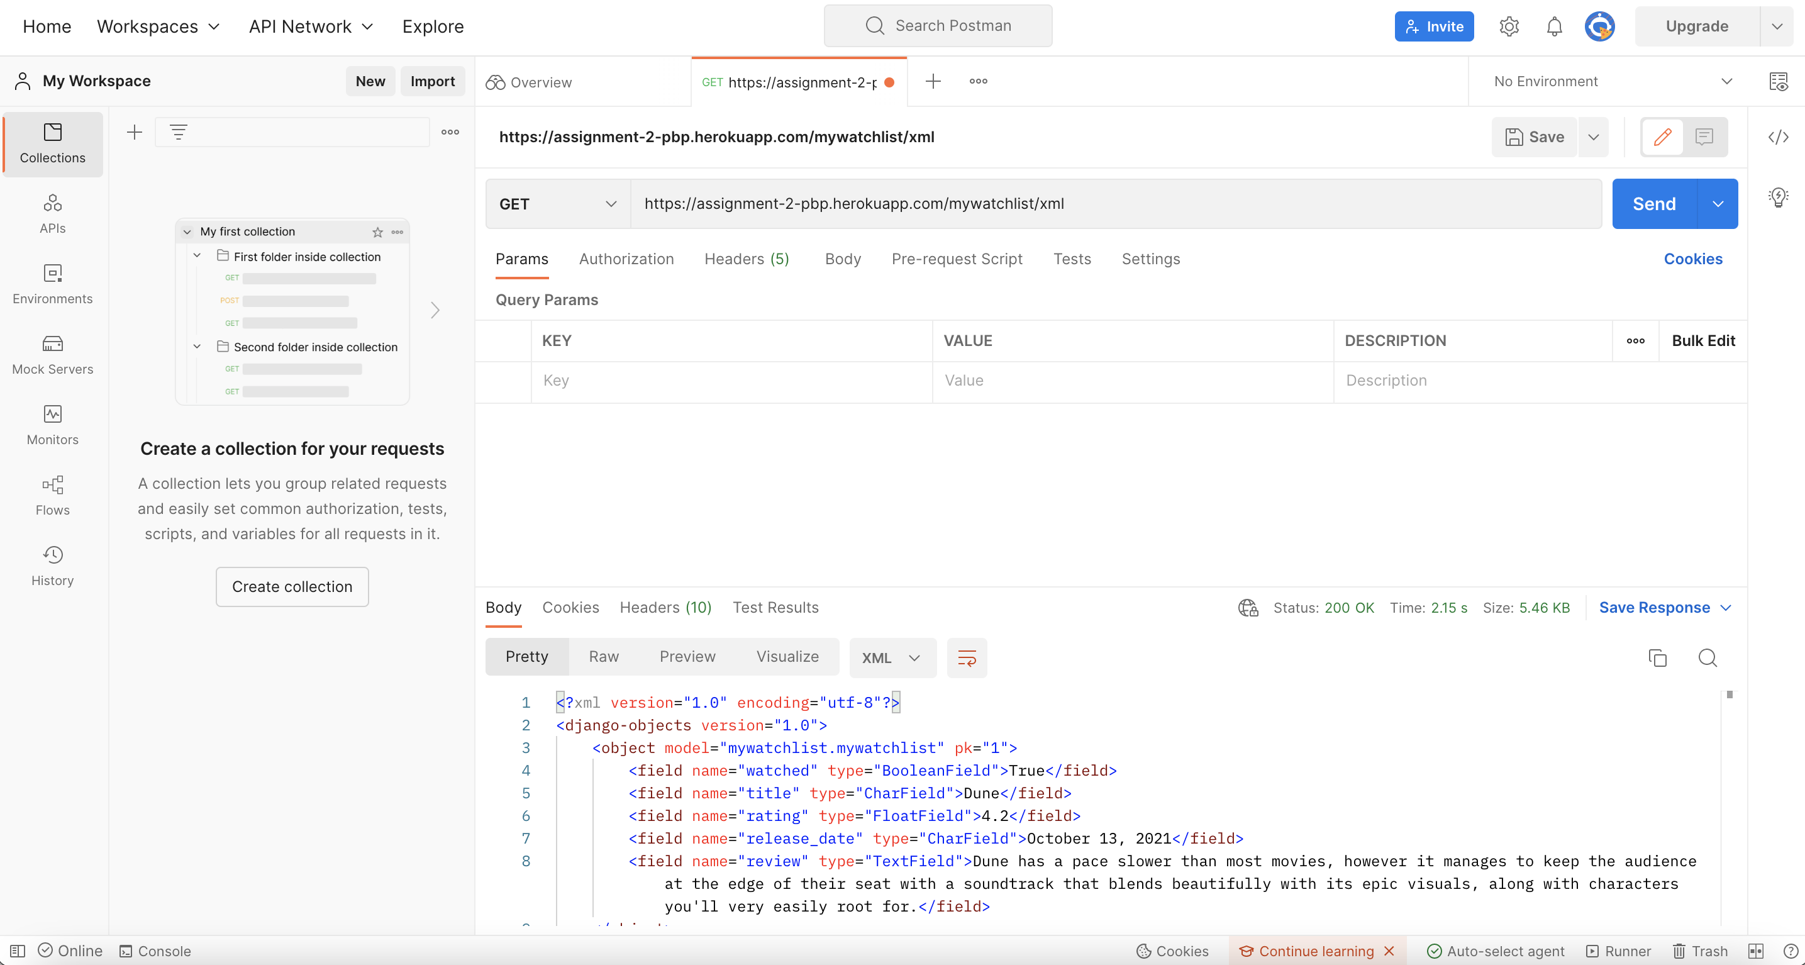Hide the sidebar using status bar icon
Viewport: 1805px width, 965px height.
[18, 951]
